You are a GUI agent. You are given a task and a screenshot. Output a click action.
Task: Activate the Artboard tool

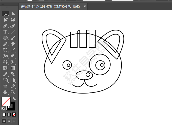coord(5,86)
